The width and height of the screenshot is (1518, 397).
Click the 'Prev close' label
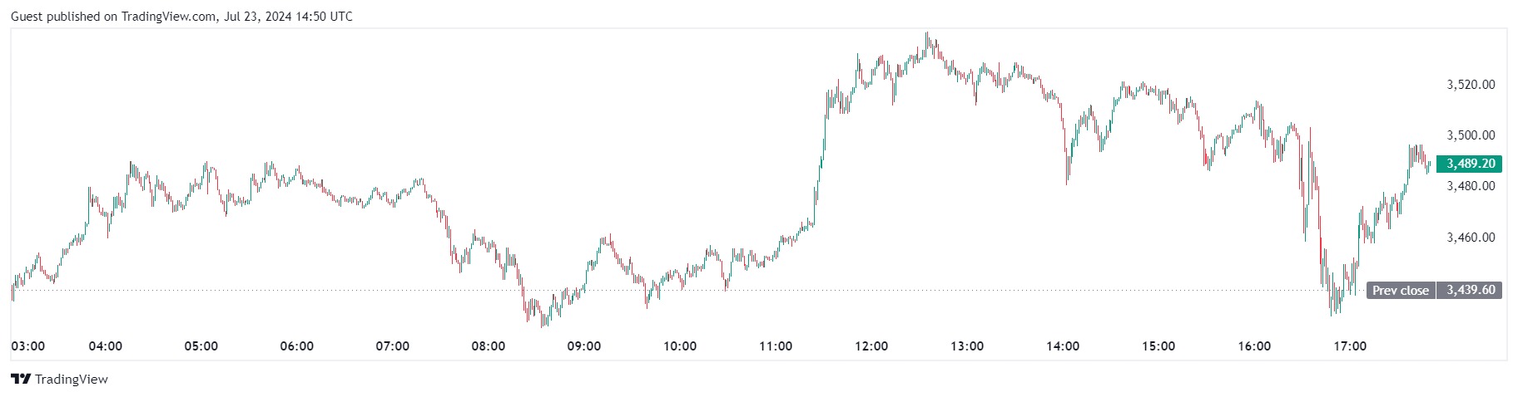click(x=1400, y=291)
